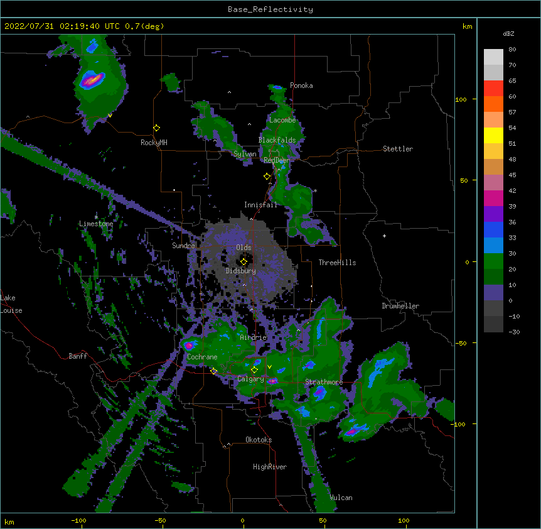This screenshot has height=529, width=541.
Task: Select the magenta 42 dBZ legend swatch
Action: point(493,198)
